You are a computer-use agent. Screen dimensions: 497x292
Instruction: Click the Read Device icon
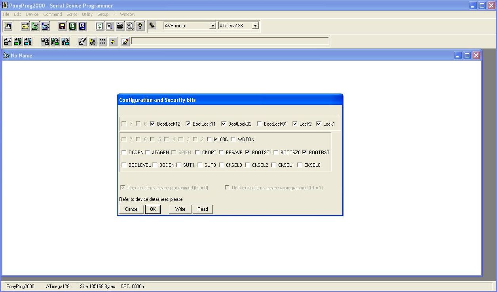coord(8,42)
